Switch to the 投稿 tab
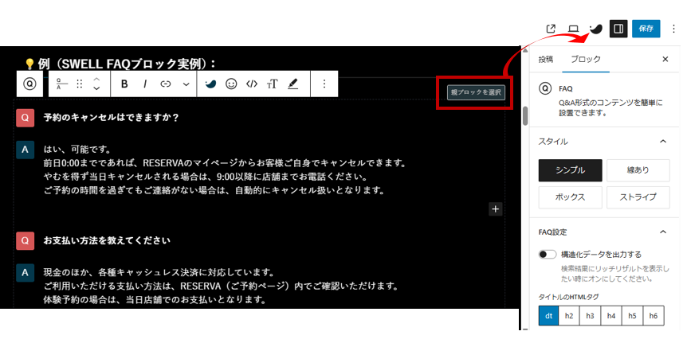 point(546,59)
